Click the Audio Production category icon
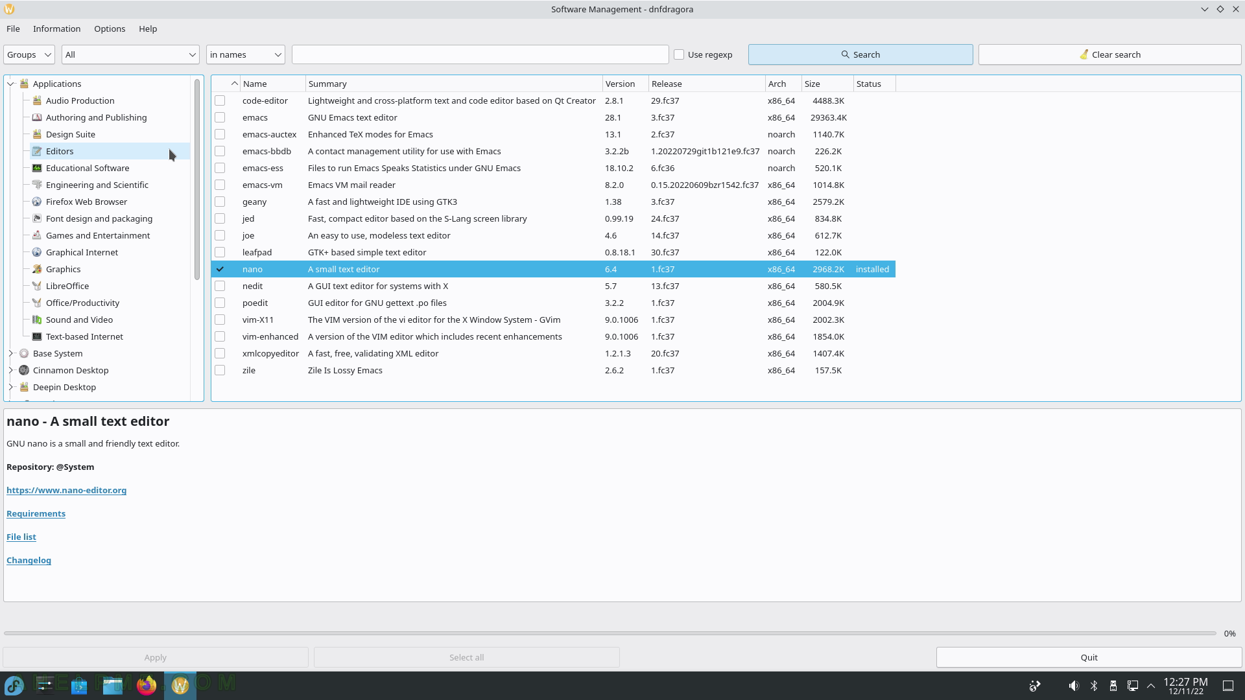Viewport: 1245px width, 700px height. pos(37,100)
